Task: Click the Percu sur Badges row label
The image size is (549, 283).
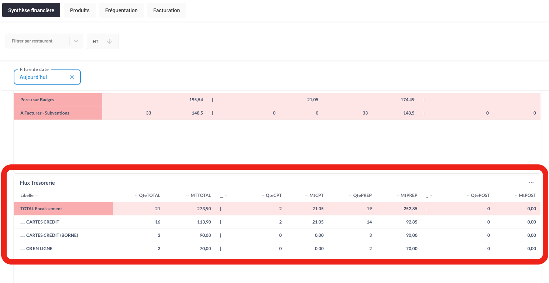Action: tap(37, 100)
